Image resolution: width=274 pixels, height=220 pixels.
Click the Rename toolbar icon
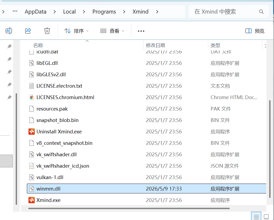[9, 31]
